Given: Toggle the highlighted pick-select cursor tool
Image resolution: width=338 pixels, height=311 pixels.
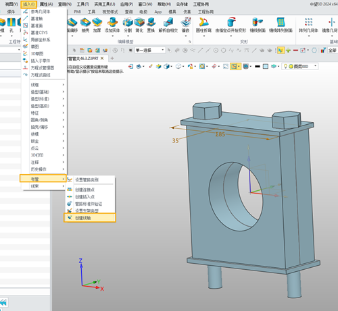Looking at the screenshot, I should (x=281, y=50).
